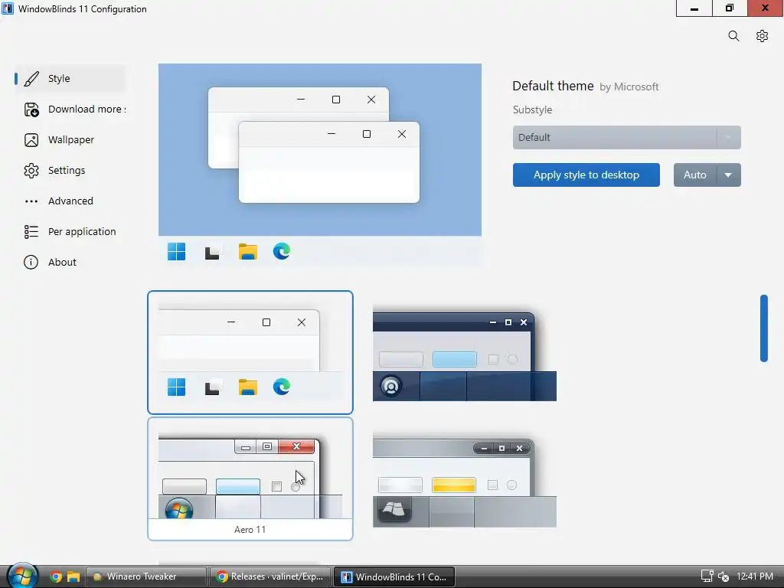
Task: Click the 12:41 PM taskbar clock
Action: [x=754, y=577]
